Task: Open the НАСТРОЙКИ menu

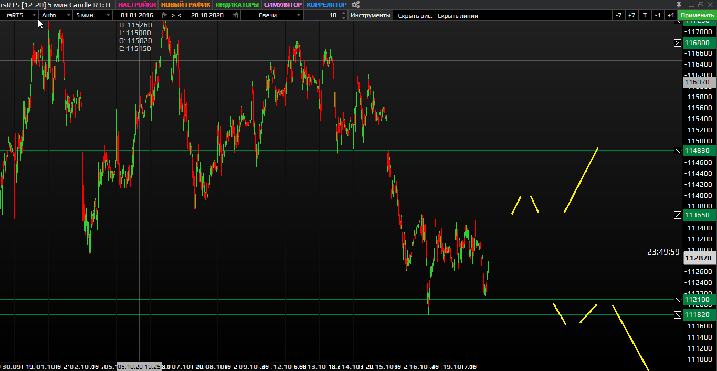Action: click(136, 5)
